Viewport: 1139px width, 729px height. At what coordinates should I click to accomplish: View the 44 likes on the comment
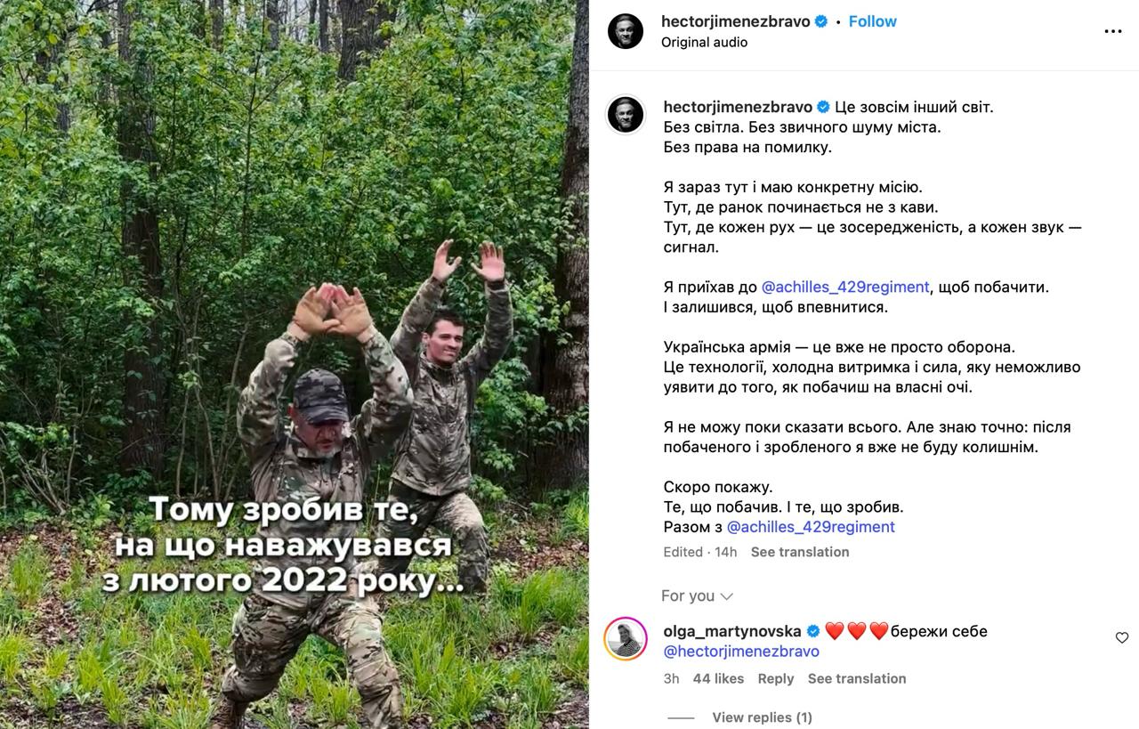point(718,678)
